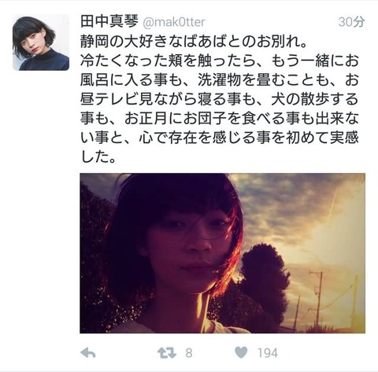Select the final text line した。

[98, 157]
